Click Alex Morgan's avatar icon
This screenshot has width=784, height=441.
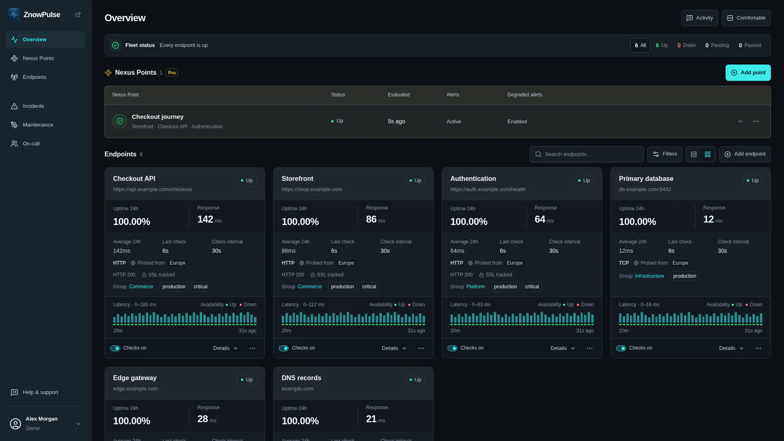[16, 424]
